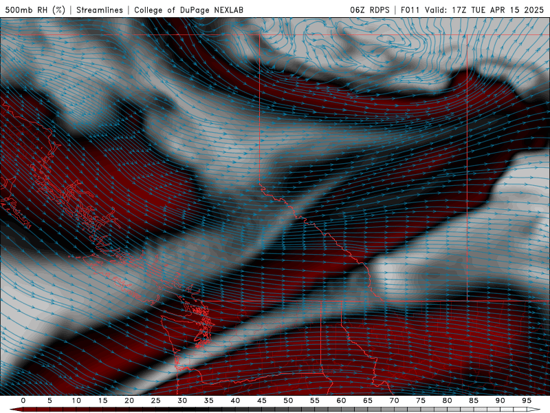Click the colorbar value label "75"
550x413 pixels.
click(x=421, y=401)
